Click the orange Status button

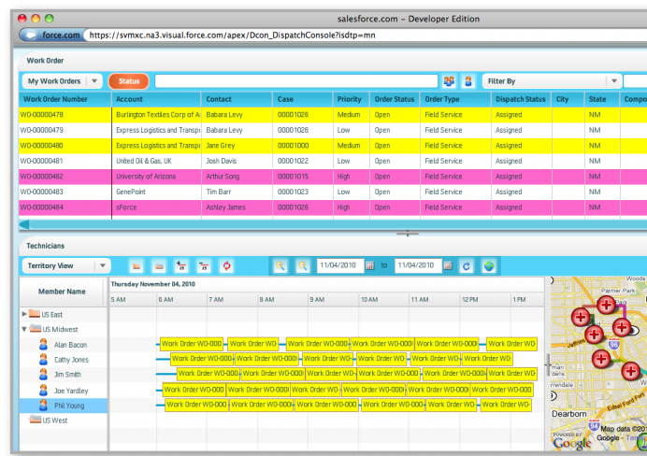click(129, 81)
